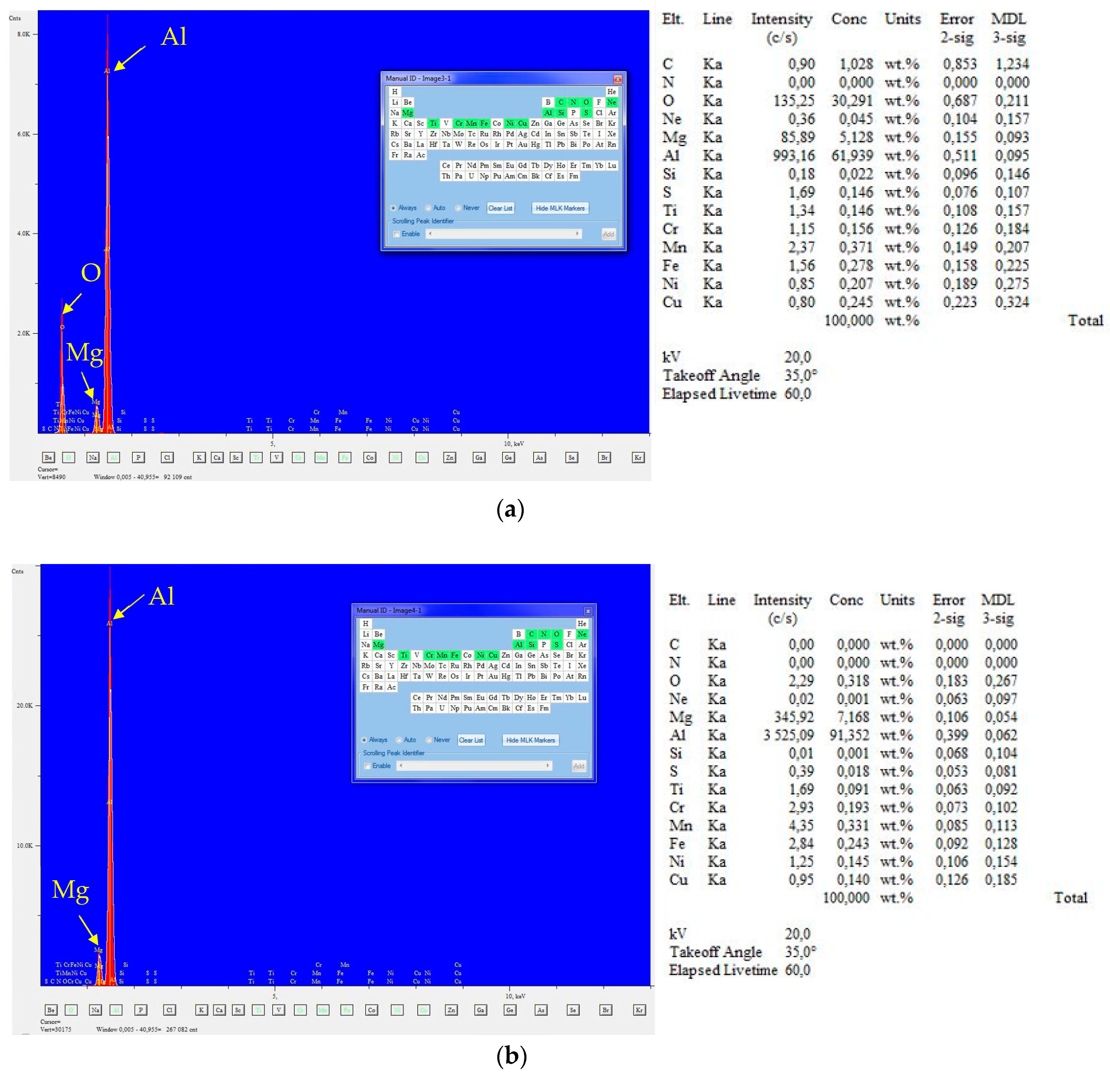Click Be element marker below upper spectrum
Viewport: 1110px width, 1076px height.
click(49, 458)
